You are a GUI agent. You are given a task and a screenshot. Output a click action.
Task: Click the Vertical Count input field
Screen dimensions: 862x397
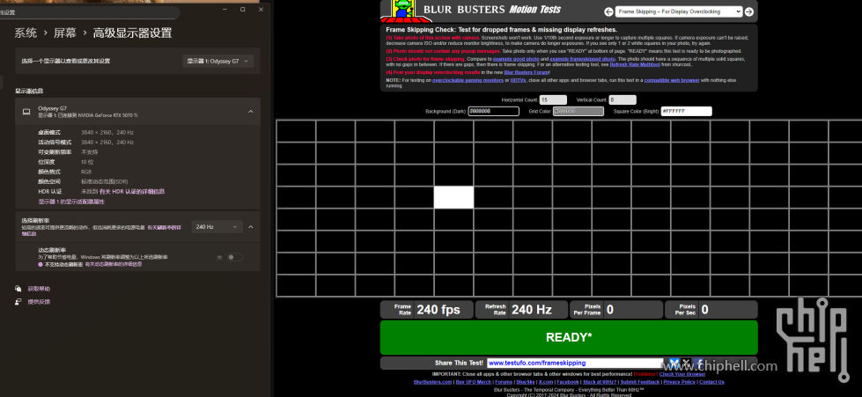pyautogui.click(x=623, y=100)
